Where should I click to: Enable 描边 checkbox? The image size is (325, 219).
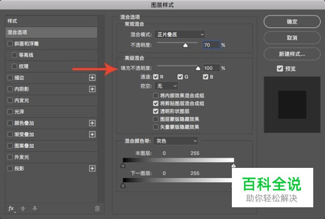coord(10,78)
